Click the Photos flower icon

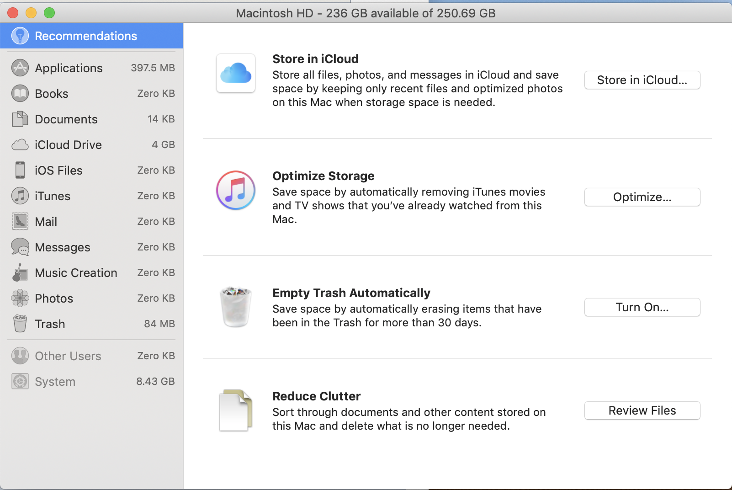(20, 298)
